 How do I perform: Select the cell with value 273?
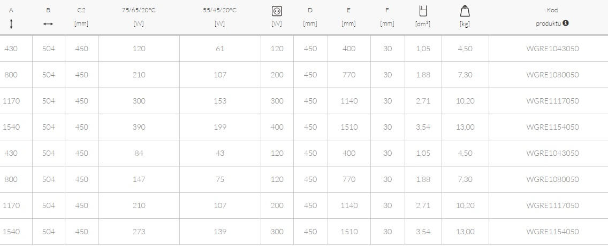click(139, 232)
